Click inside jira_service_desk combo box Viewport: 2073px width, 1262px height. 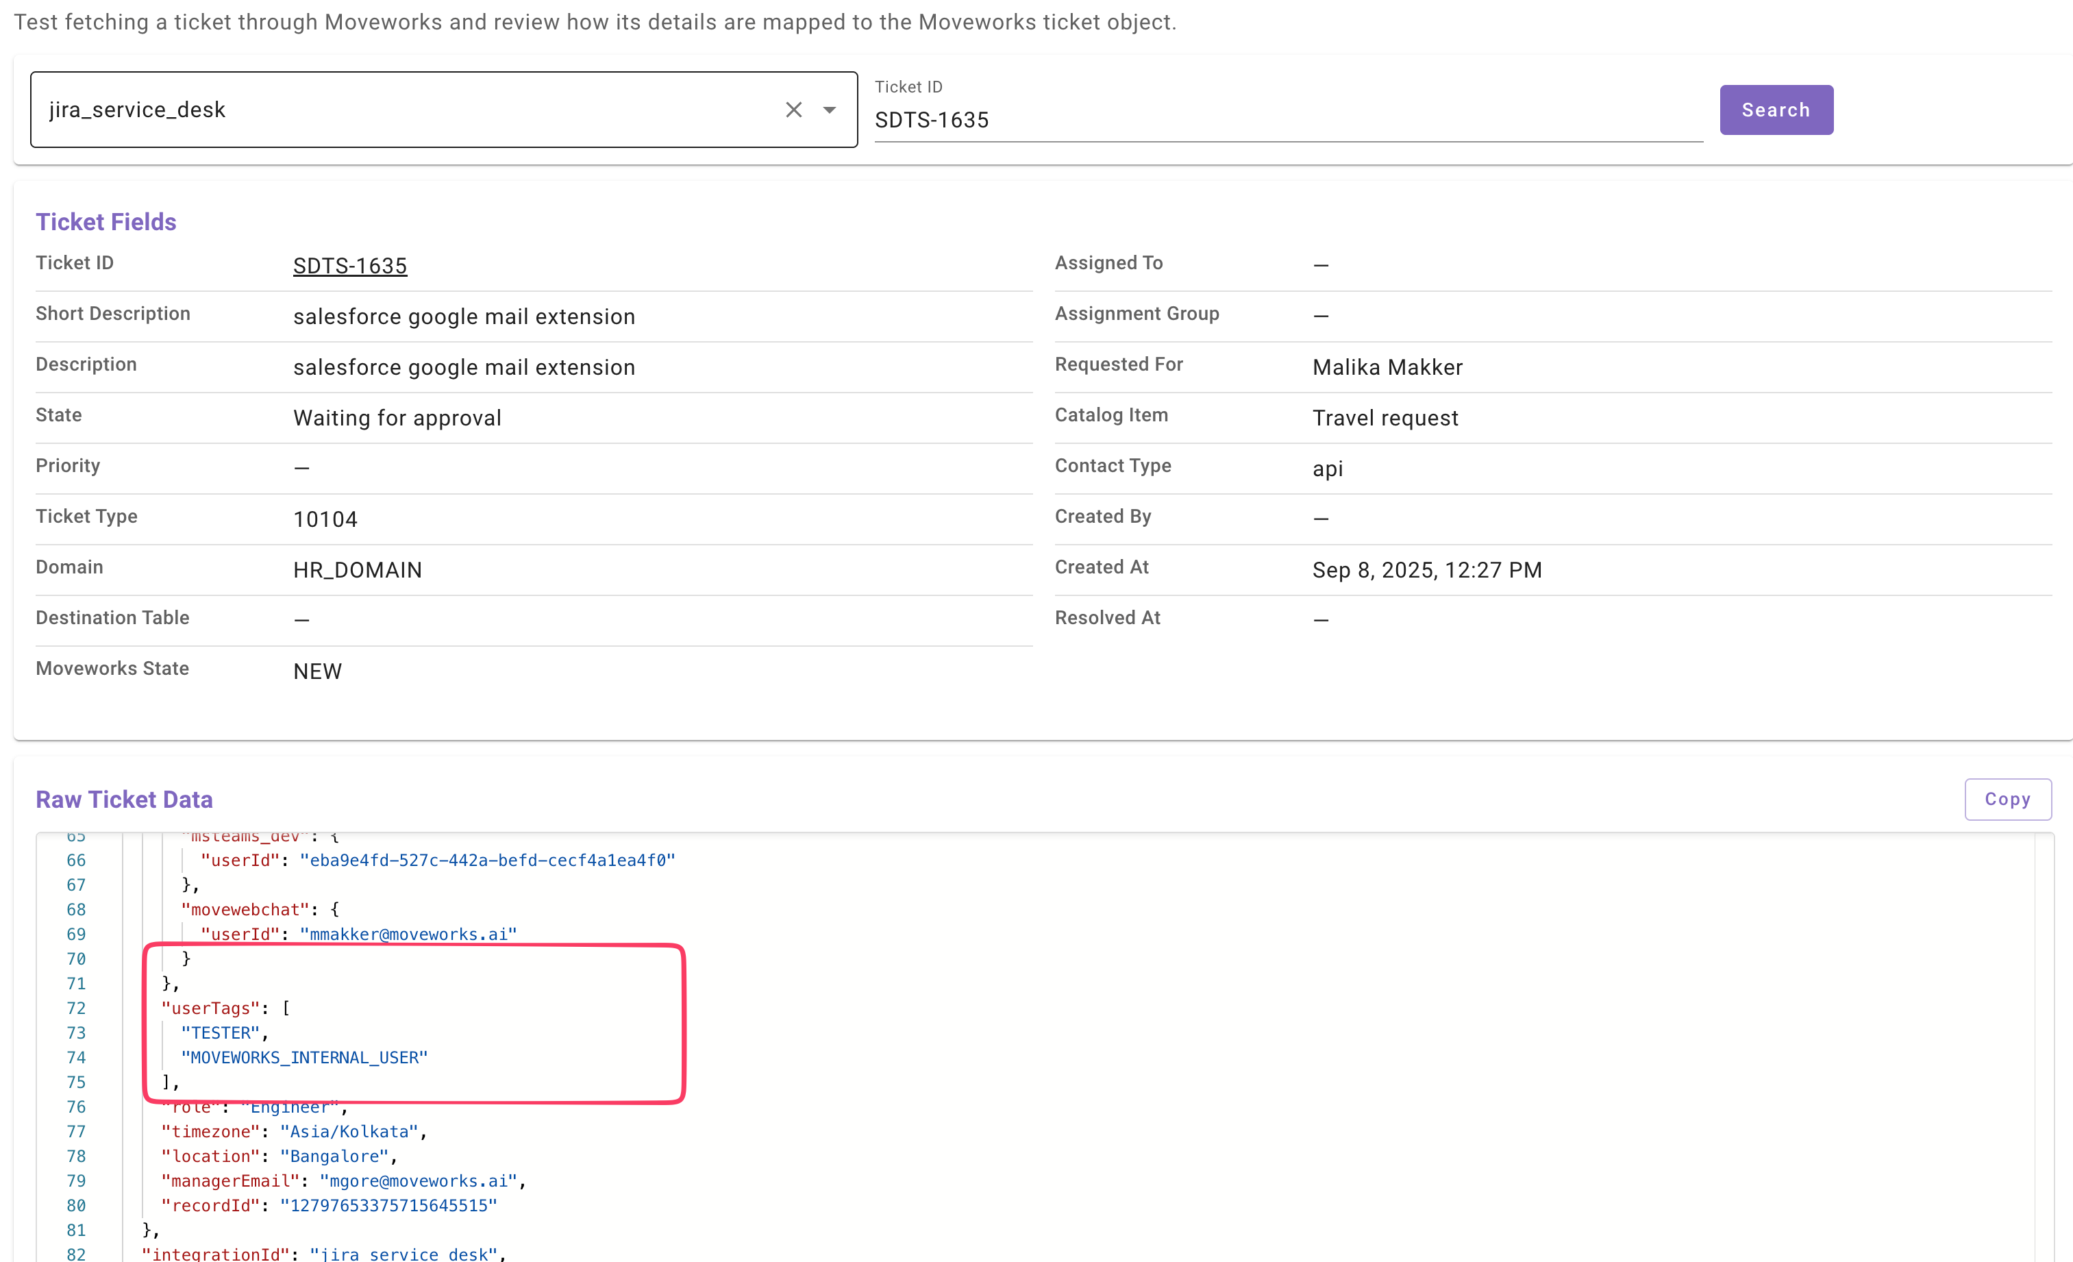(x=404, y=110)
